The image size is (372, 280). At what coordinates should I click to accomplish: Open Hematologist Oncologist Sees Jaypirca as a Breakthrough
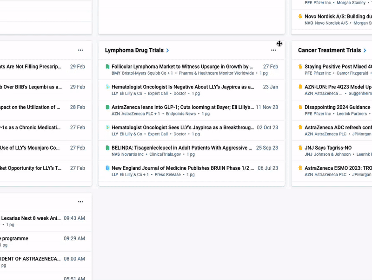tap(183, 127)
